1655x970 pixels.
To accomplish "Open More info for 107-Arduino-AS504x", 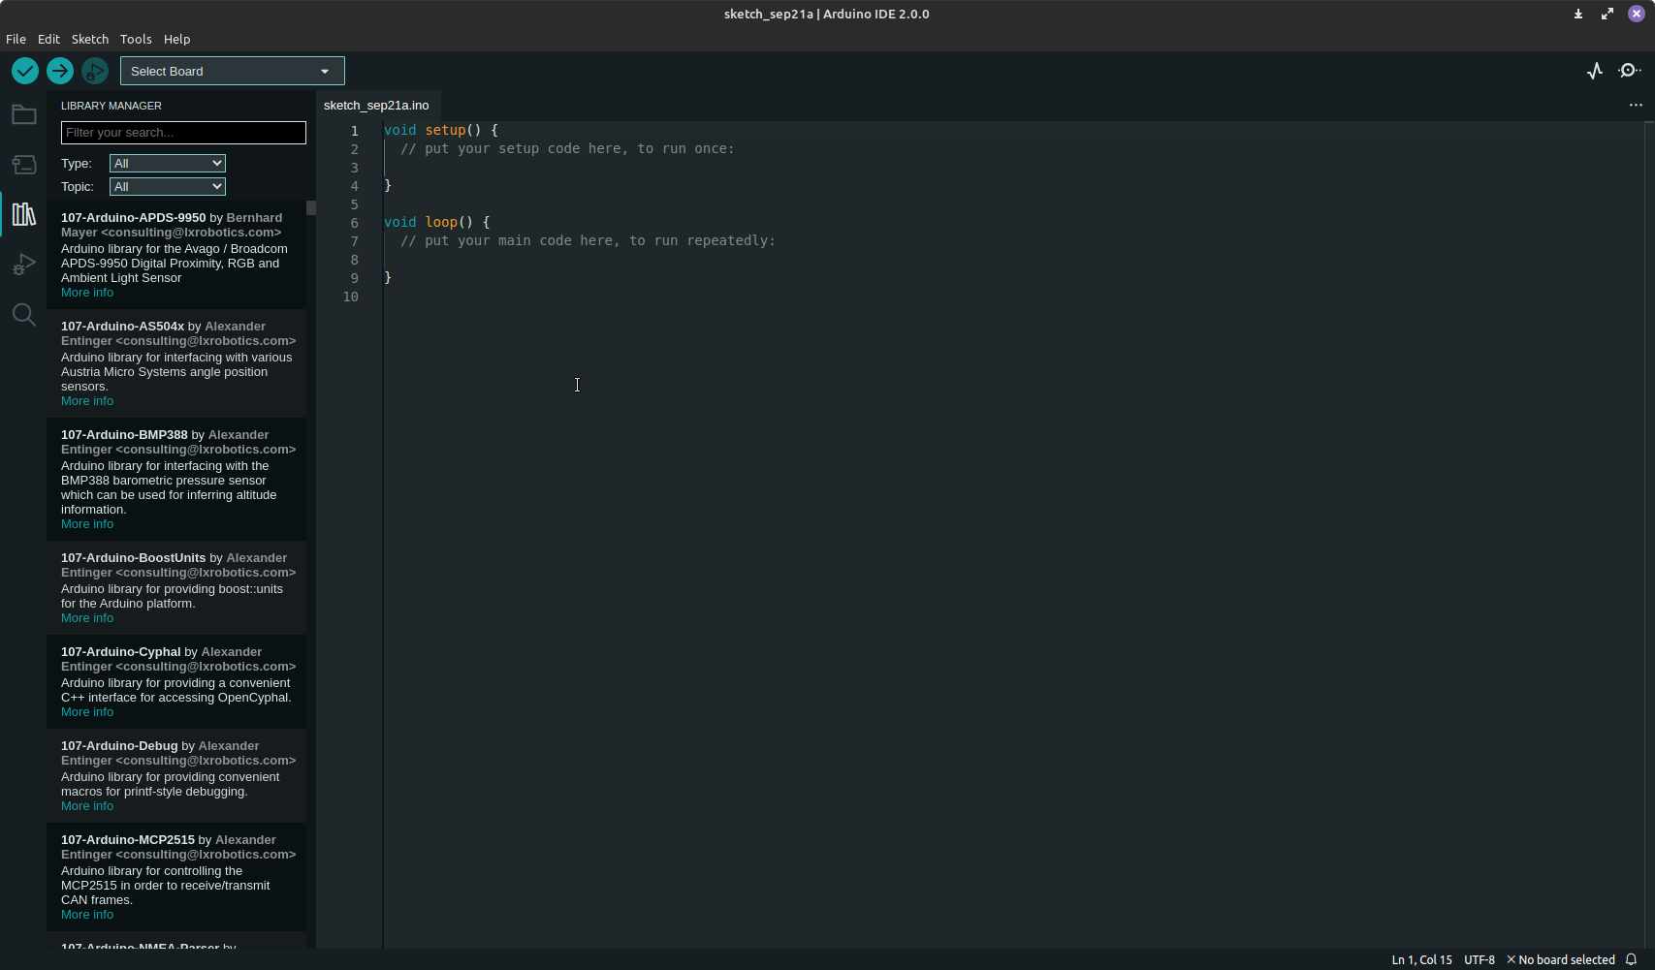I will click(87, 401).
